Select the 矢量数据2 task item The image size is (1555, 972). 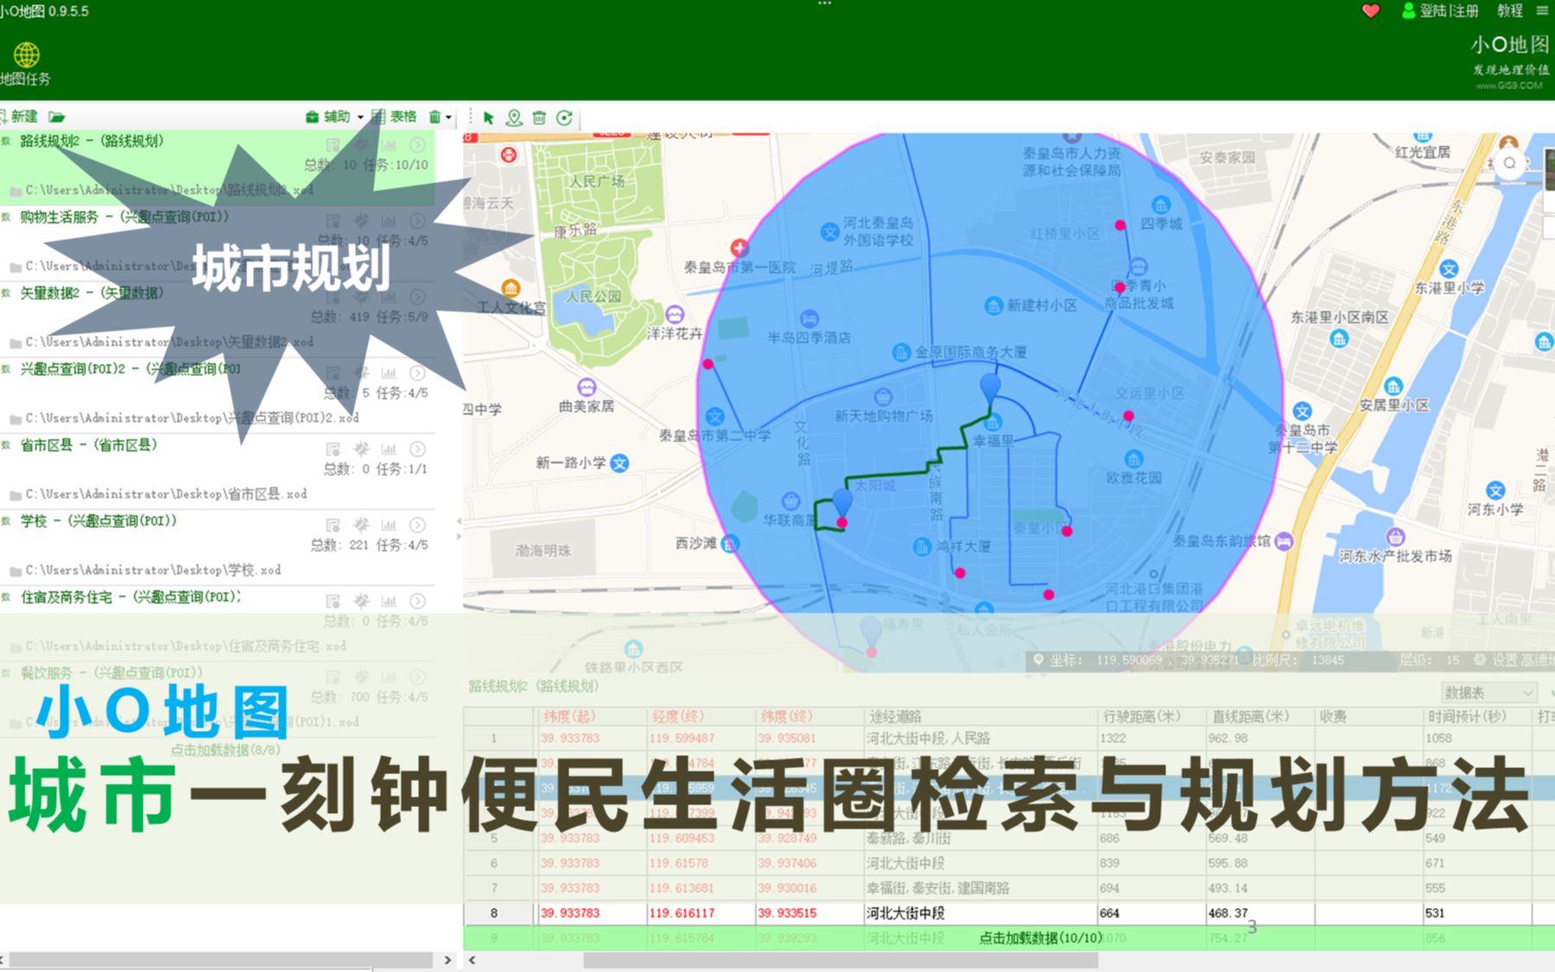coord(217,318)
